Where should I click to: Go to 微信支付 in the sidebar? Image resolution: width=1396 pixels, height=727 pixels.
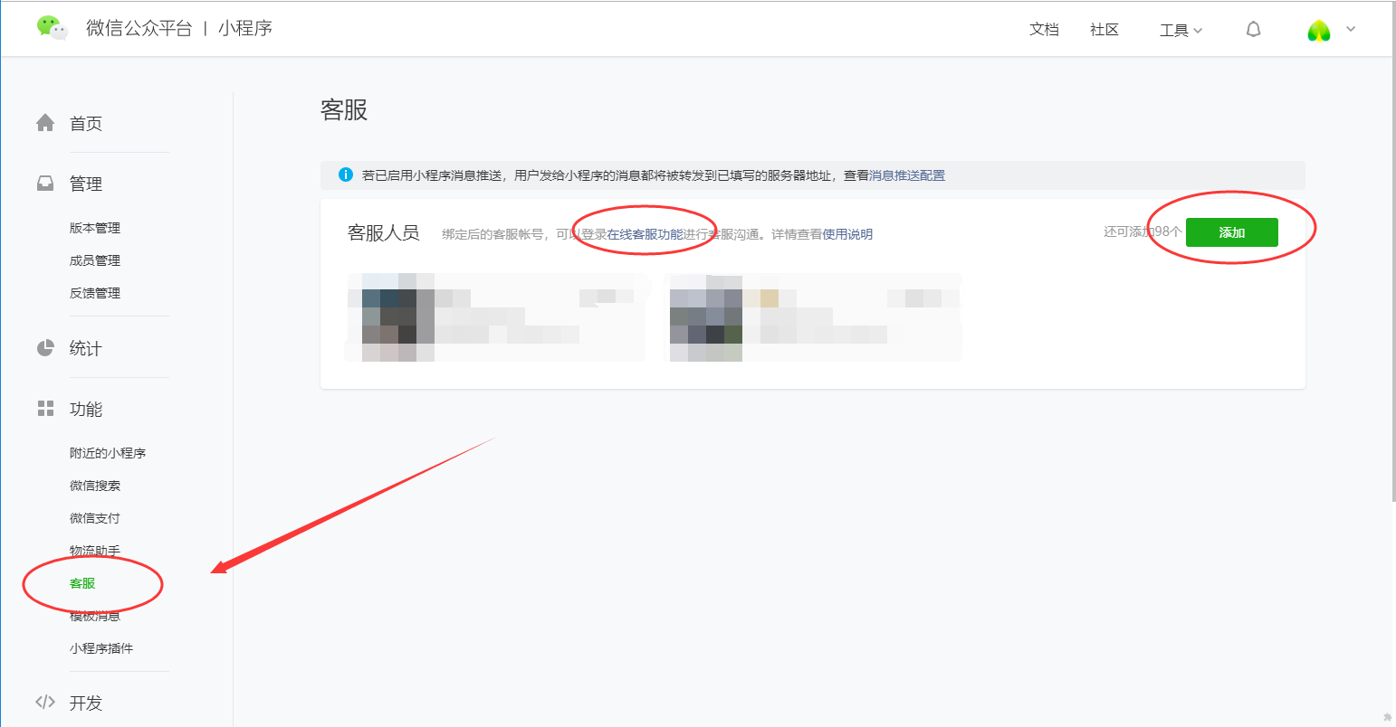pyautogui.click(x=95, y=518)
